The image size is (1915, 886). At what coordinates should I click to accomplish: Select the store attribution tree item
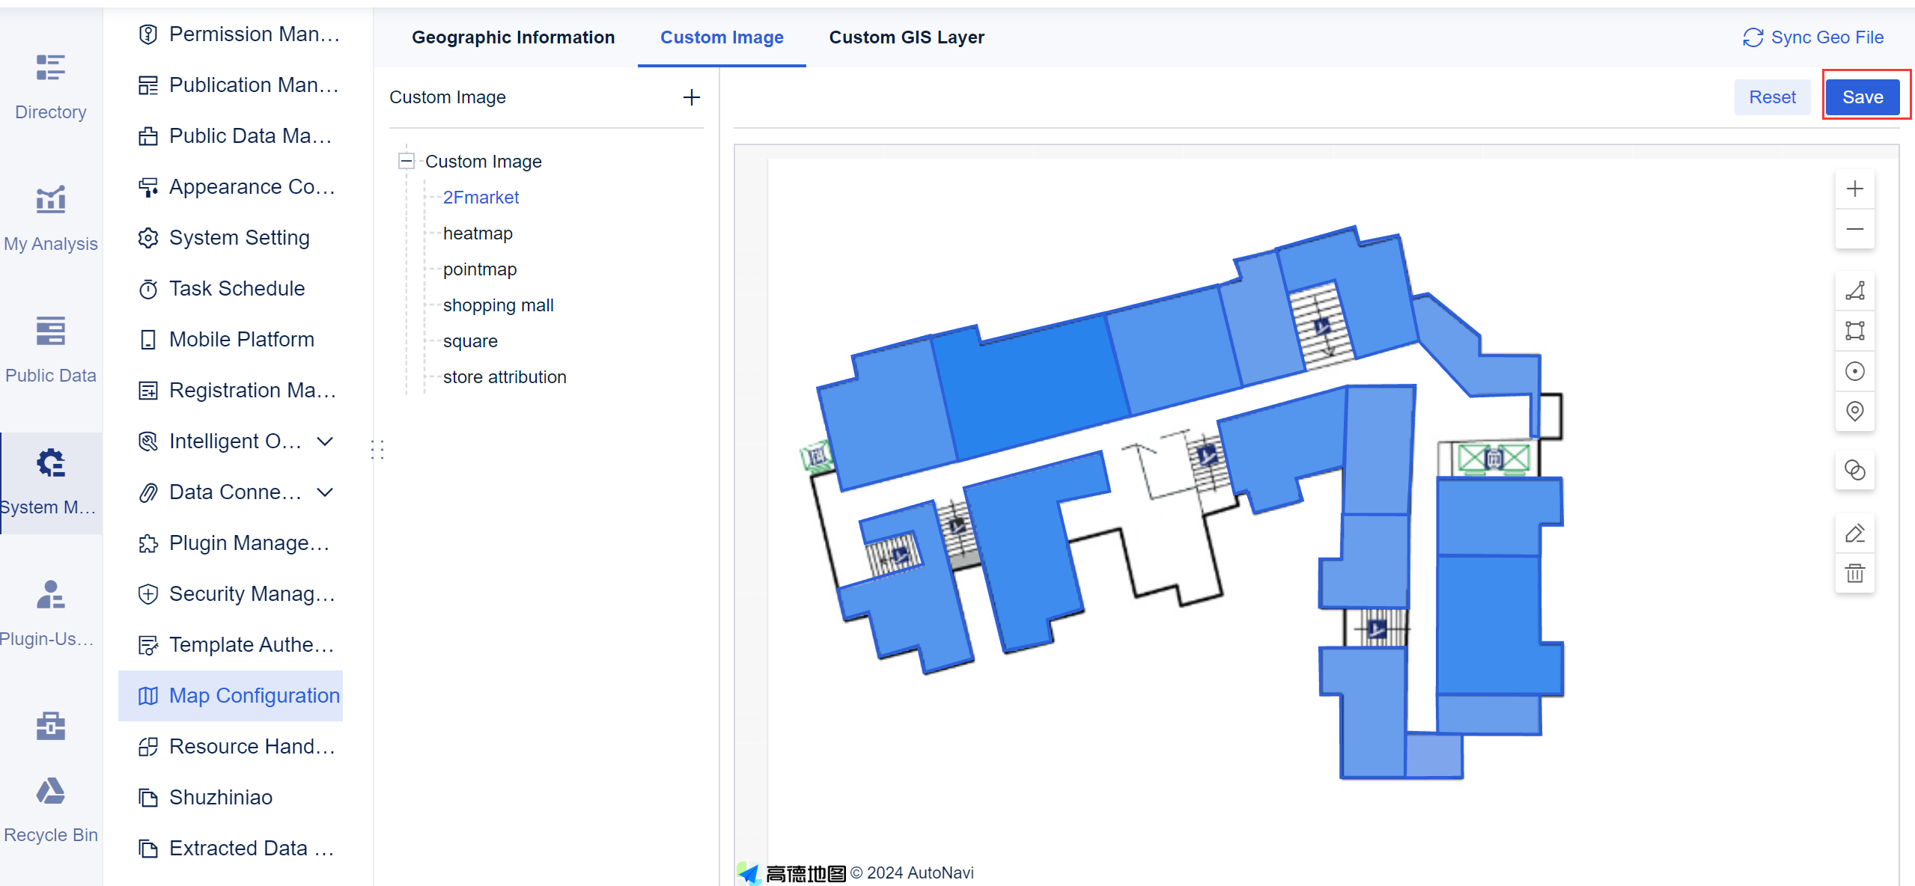pos(505,377)
